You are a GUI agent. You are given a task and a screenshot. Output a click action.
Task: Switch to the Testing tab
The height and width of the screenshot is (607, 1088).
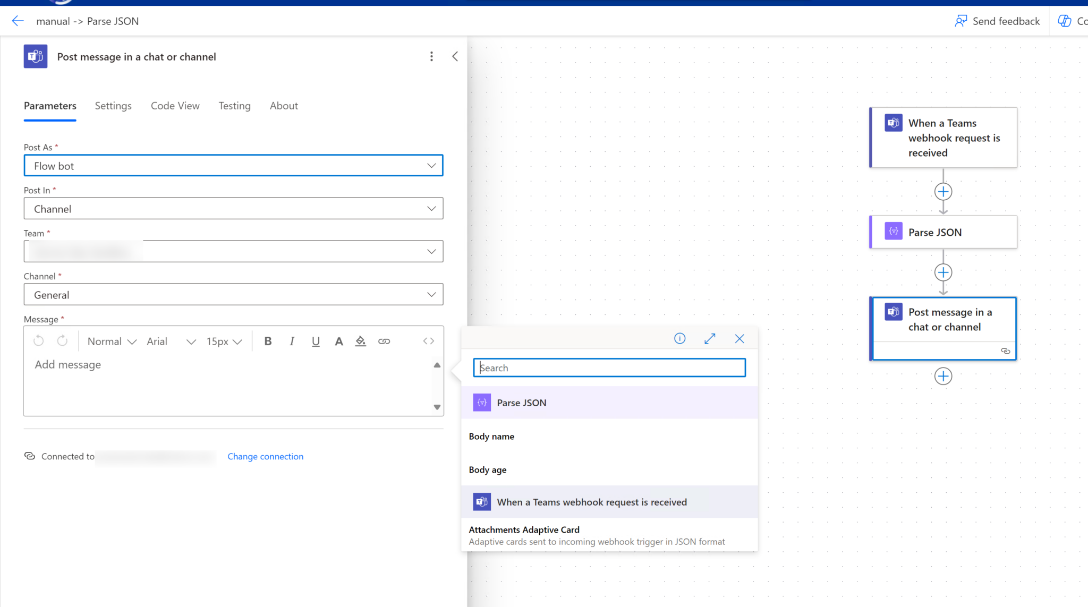234,106
